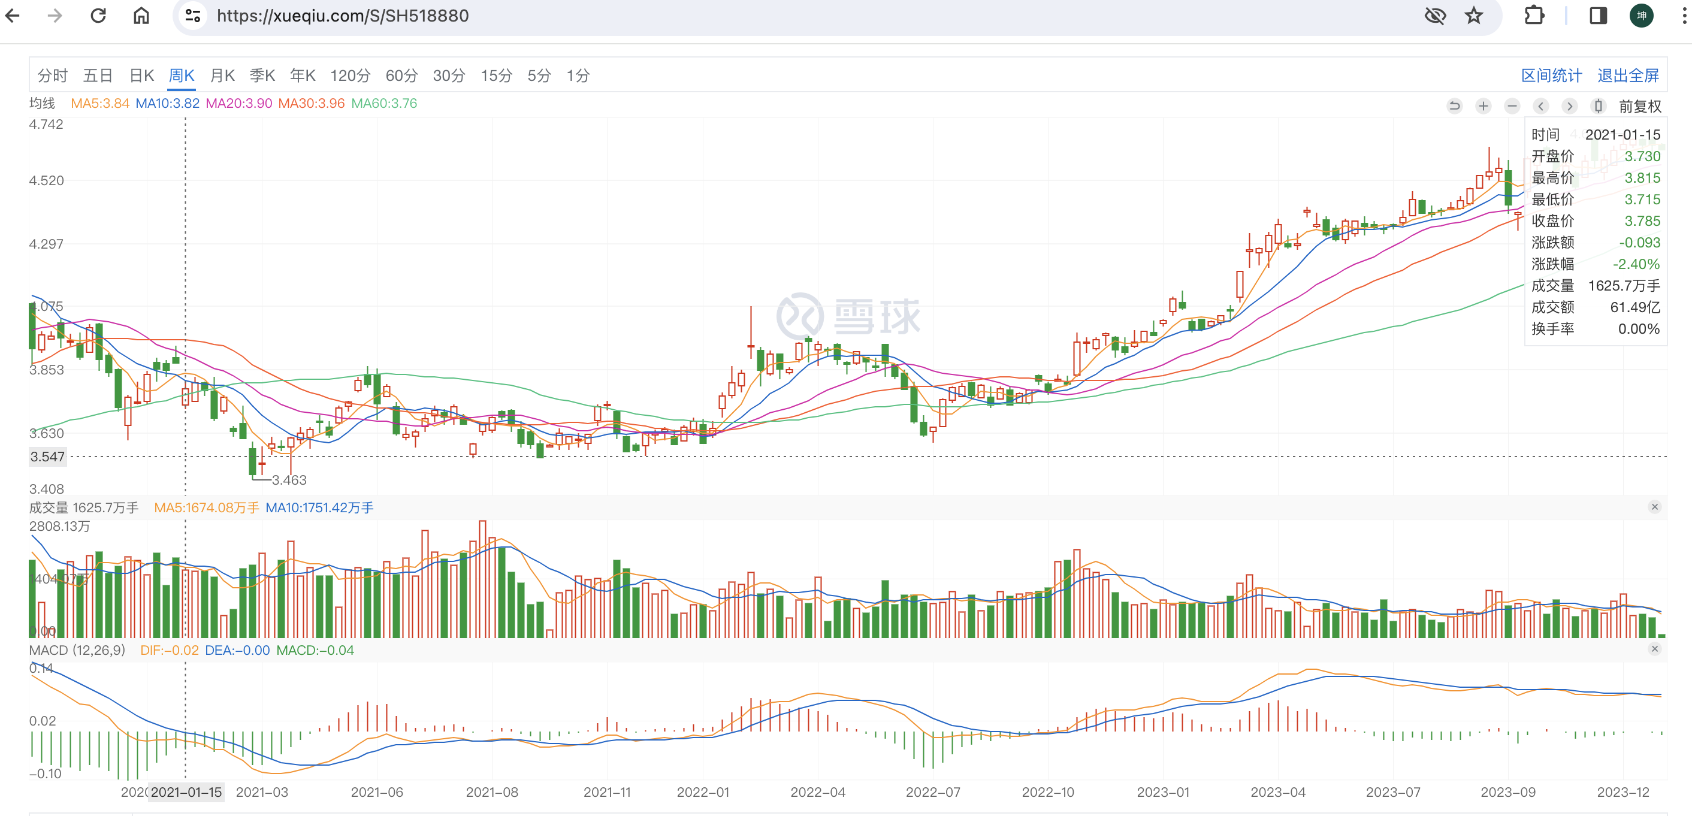The height and width of the screenshot is (816, 1692).
Task: Toggle the candlestick style icon
Action: 1599,106
